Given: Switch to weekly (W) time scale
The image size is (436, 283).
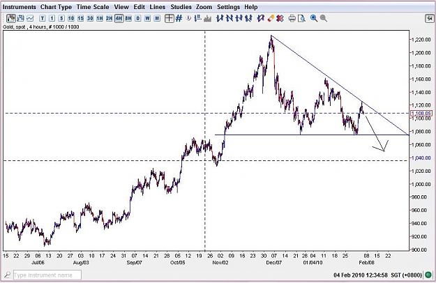Looking at the screenshot, I should click(x=147, y=19).
